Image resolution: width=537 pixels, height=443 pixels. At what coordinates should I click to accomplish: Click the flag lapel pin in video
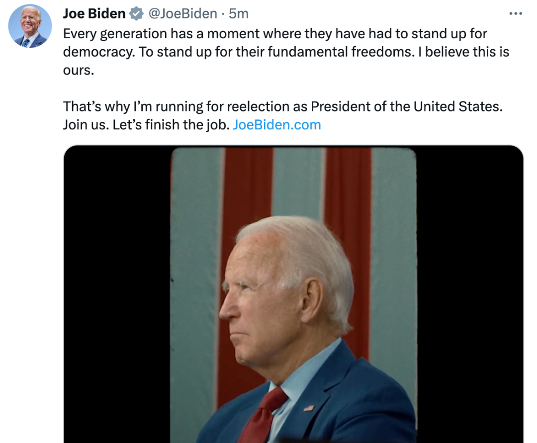309,408
